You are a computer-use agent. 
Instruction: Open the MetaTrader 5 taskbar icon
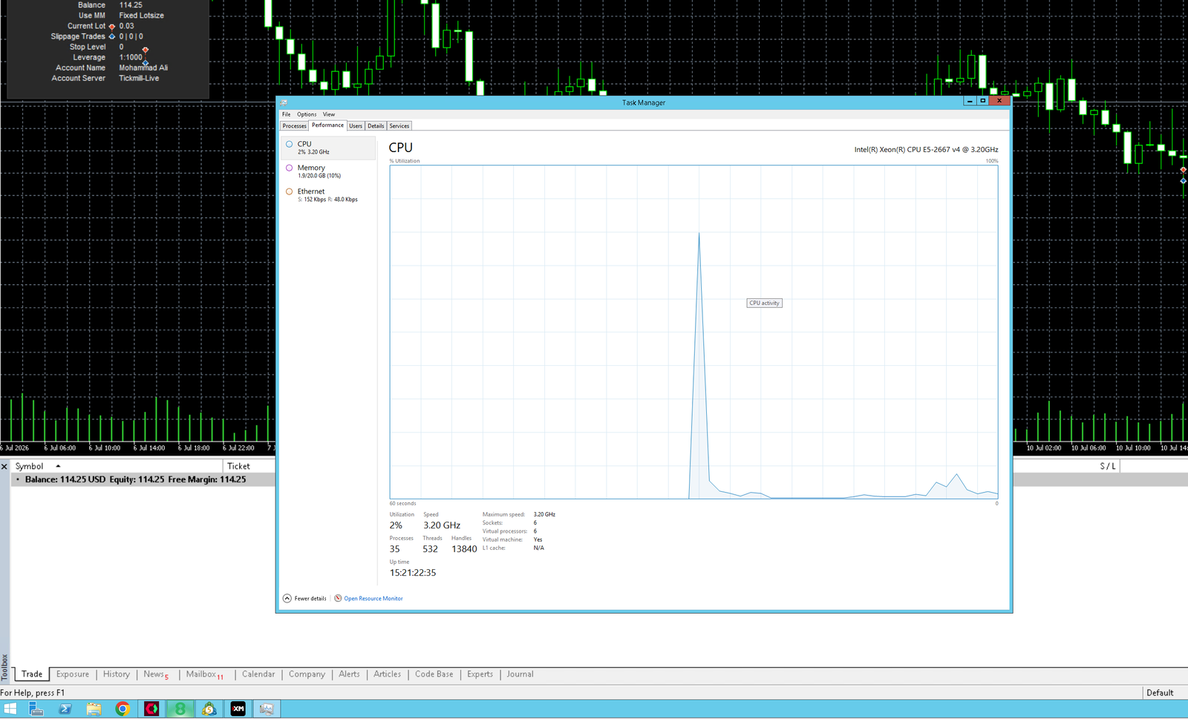pyautogui.click(x=209, y=709)
